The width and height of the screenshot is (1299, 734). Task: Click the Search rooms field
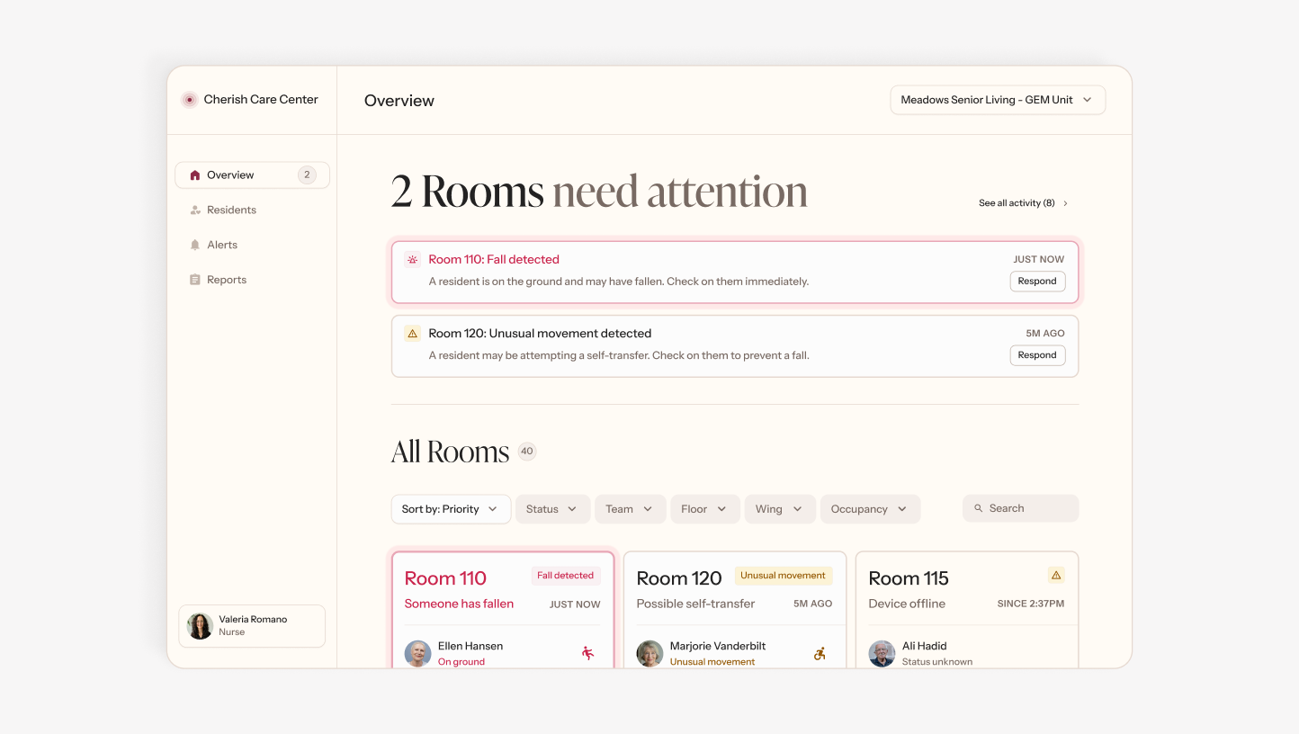[1020, 508]
